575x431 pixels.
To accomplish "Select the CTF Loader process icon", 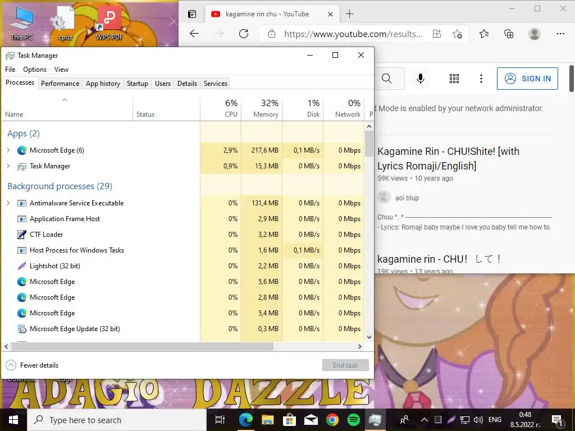I will tap(22, 234).
